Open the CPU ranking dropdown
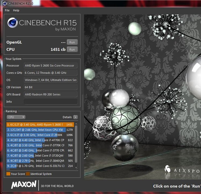This screenshot has width=201, height=194. [x=16, y=117]
